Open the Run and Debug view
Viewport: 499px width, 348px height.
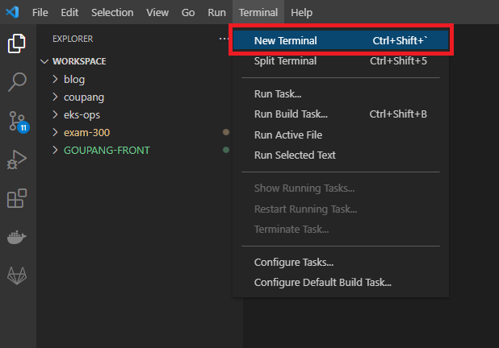[x=16, y=159]
